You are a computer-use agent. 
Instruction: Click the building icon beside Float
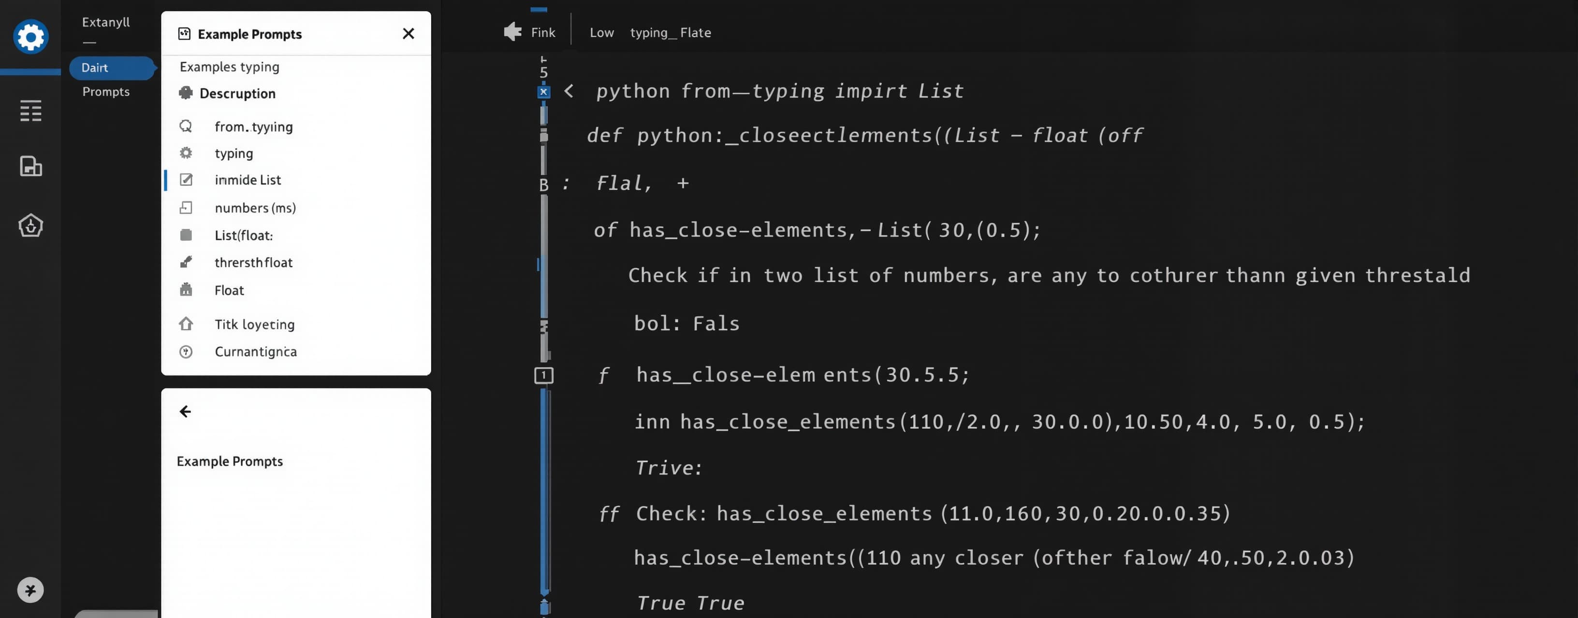[186, 289]
